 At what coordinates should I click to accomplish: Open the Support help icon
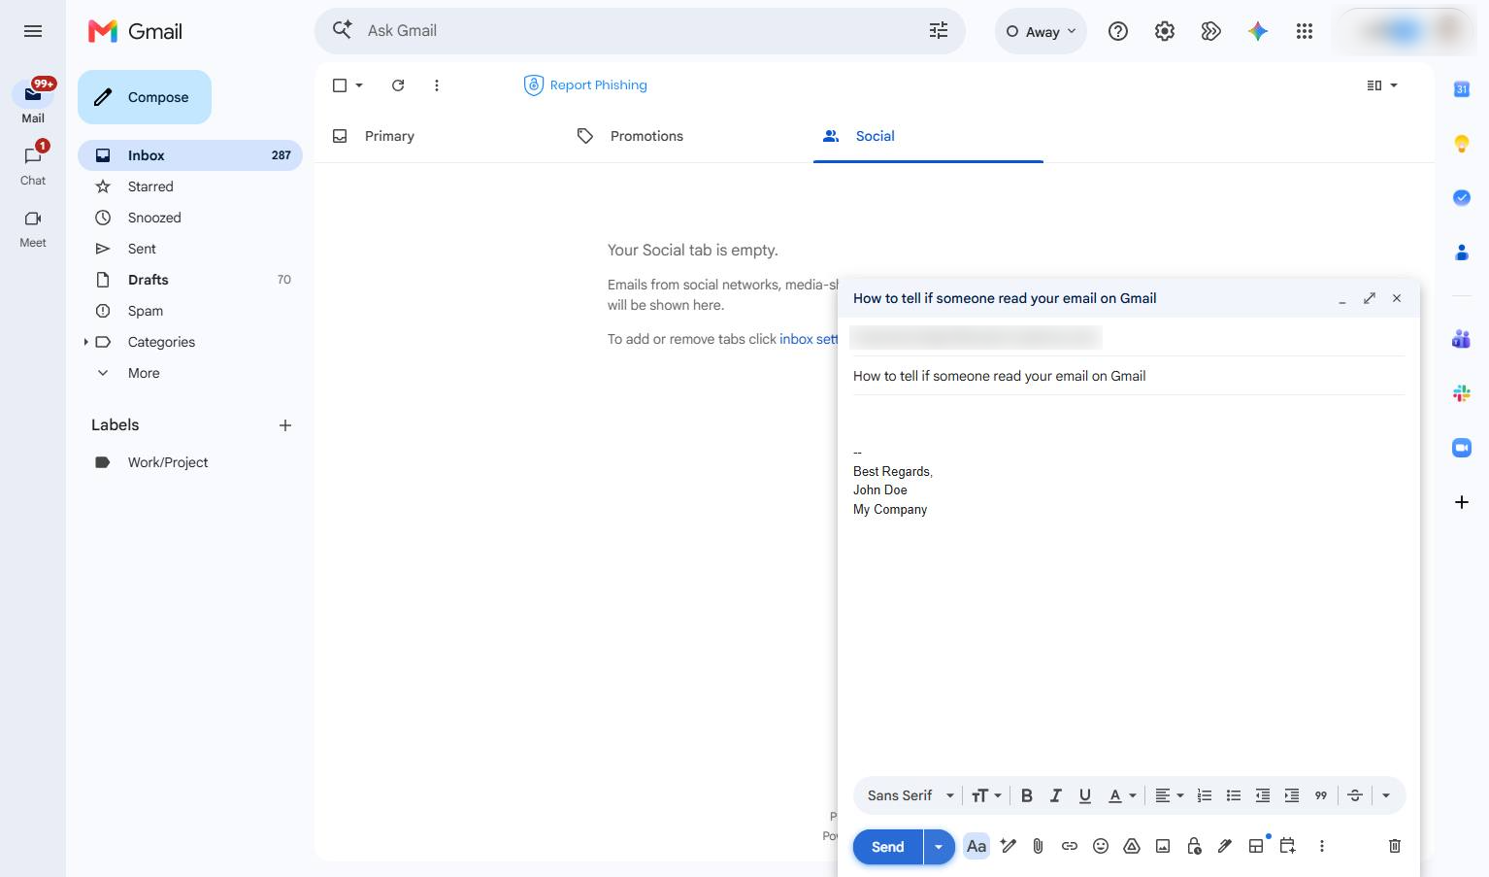[x=1118, y=31]
